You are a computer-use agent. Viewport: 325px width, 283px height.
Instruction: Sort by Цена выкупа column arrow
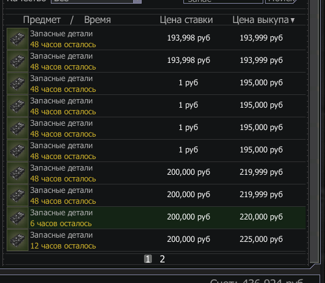pyautogui.click(x=292, y=20)
